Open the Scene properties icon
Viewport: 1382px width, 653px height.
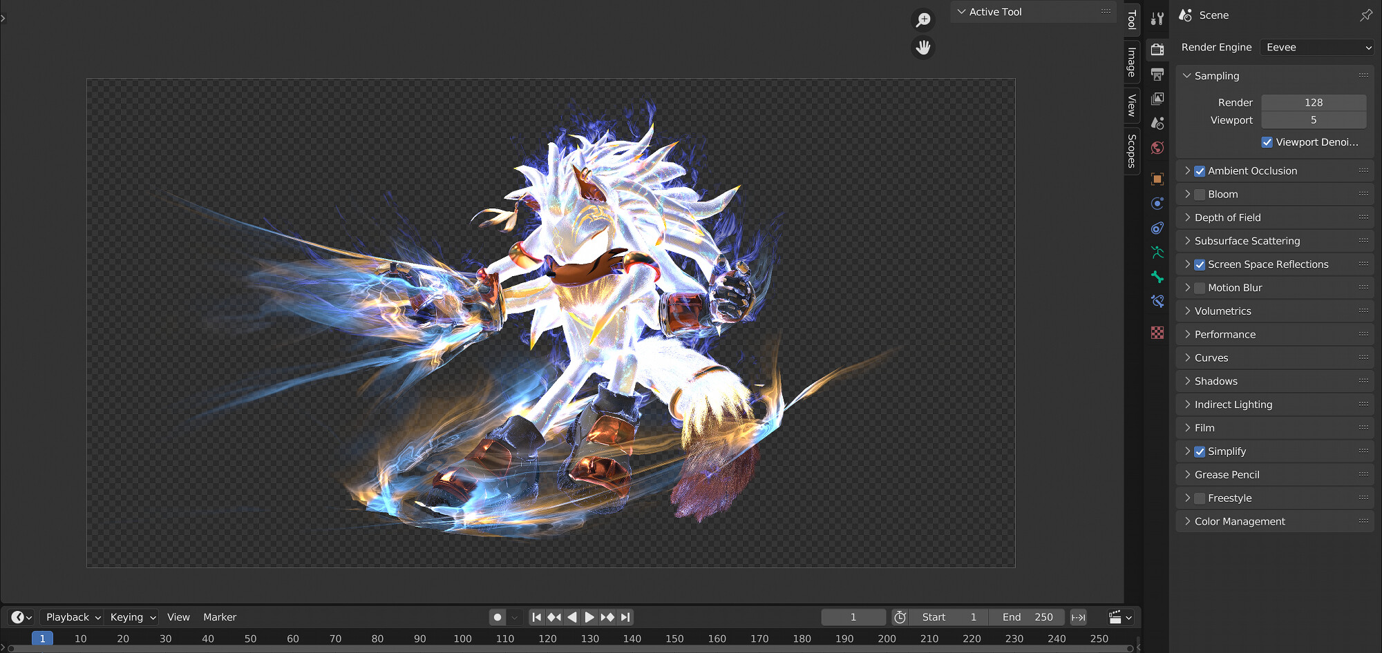[x=1157, y=123]
